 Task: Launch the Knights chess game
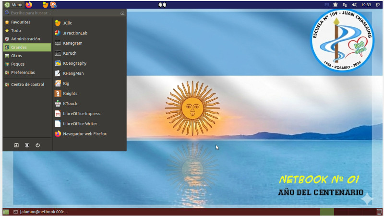point(70,94)
